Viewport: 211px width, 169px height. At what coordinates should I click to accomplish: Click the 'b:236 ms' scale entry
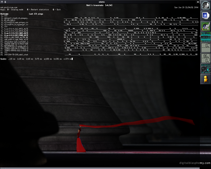point(58,59)
